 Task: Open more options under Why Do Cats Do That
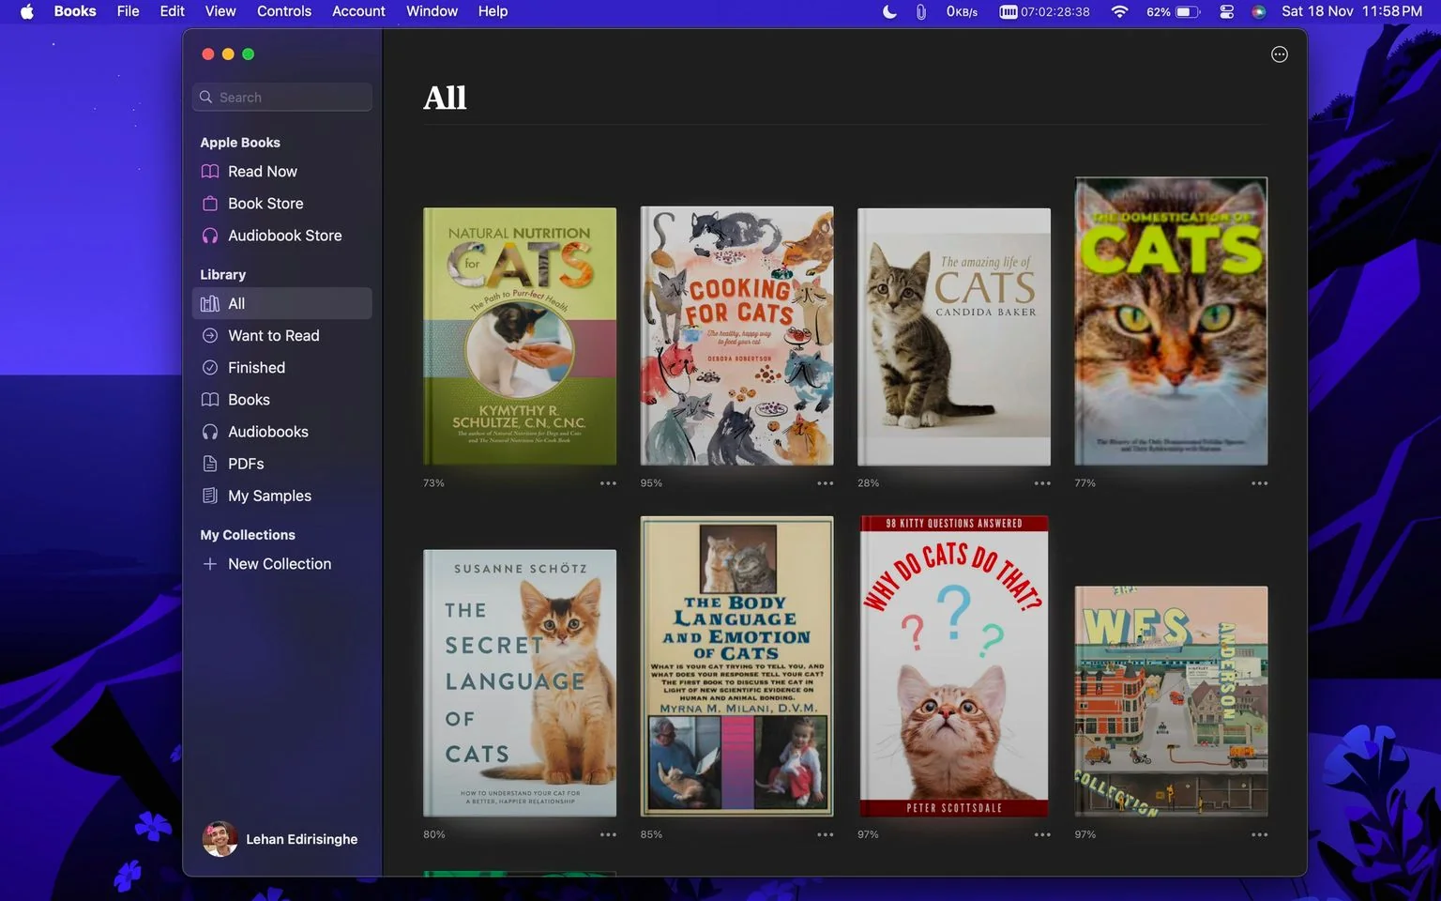click(1042, 834)
